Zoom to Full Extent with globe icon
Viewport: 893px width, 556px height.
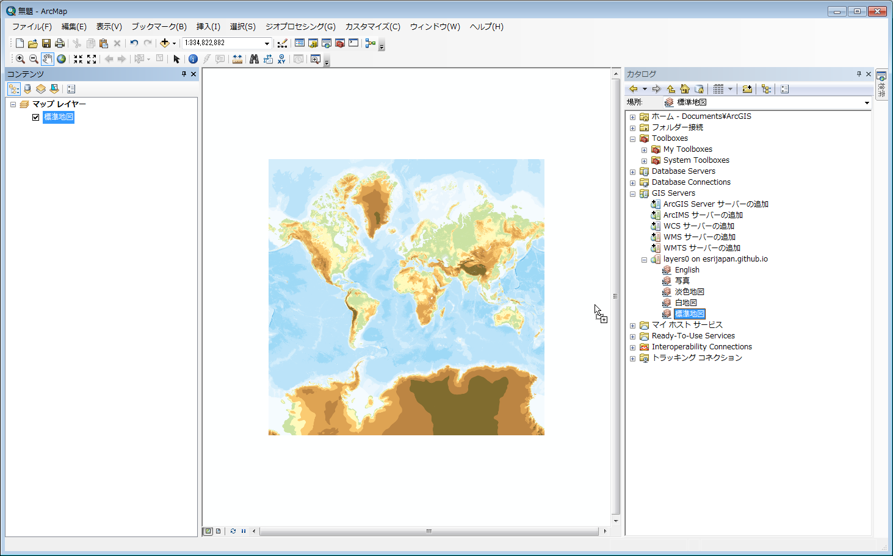coord(61,59)
